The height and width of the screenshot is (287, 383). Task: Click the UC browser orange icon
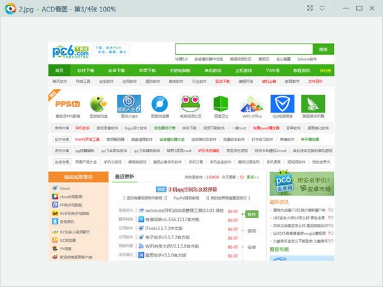pyautogui.click(x=55, y=240)
